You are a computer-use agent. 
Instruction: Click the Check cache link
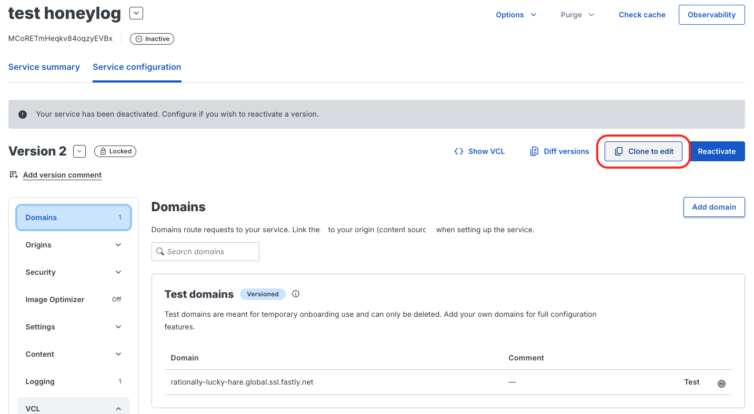pos(642,15)
